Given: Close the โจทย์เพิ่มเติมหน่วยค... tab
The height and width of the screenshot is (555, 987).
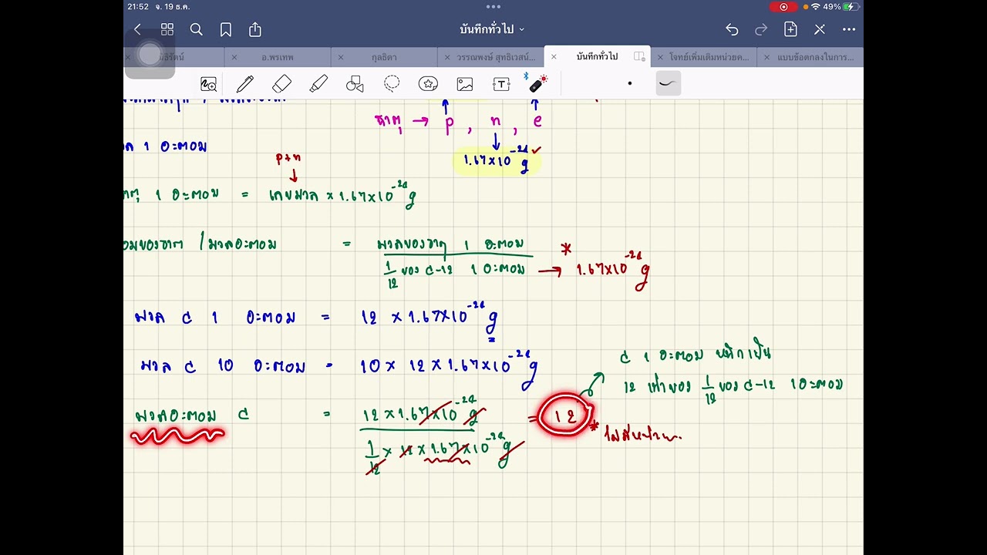Looking at the screenshot, I should (x=660, y=57).
